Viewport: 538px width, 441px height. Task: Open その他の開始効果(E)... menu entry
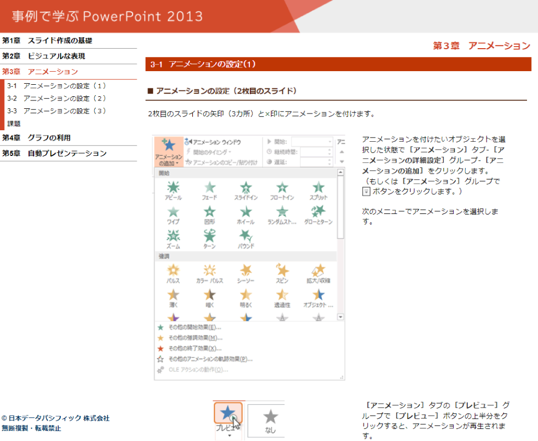click(194, 327)
